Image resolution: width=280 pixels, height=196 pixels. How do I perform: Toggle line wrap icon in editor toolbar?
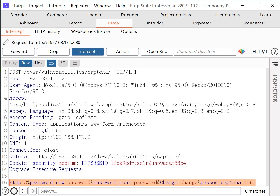[x=51, y=63]
